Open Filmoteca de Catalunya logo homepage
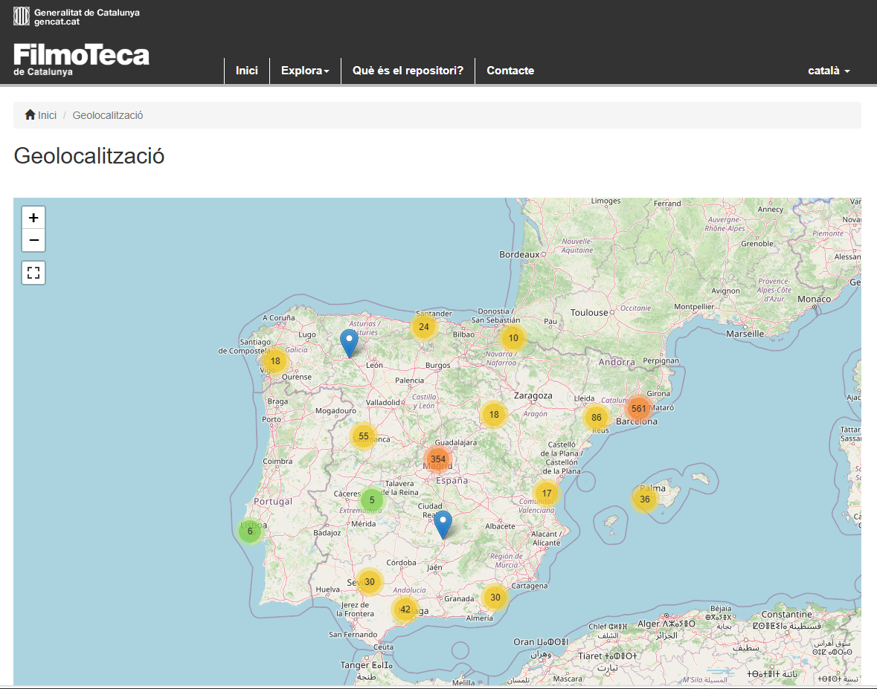The height and width of the screenshot is (689, 877). coord(81,59)
